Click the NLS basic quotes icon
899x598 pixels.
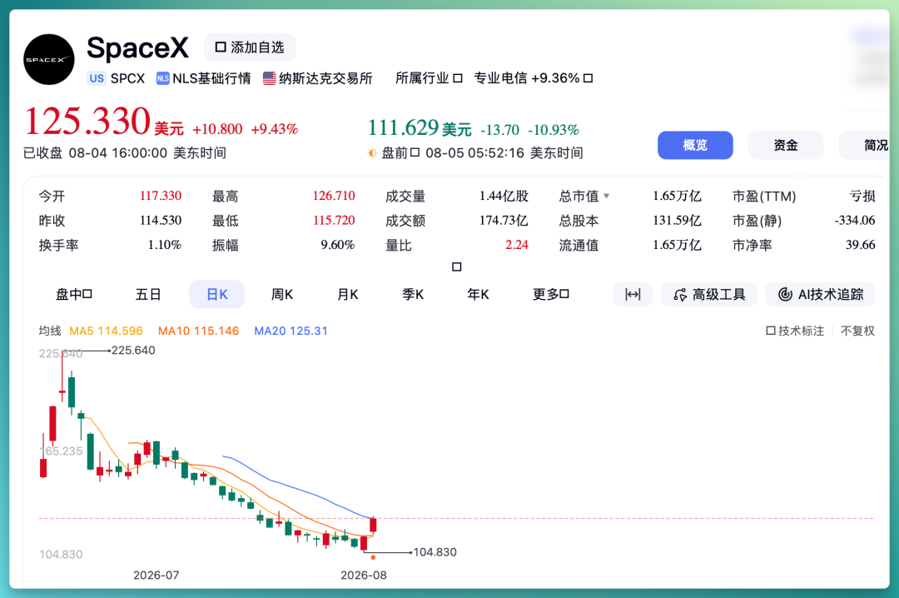coord(163,78)
